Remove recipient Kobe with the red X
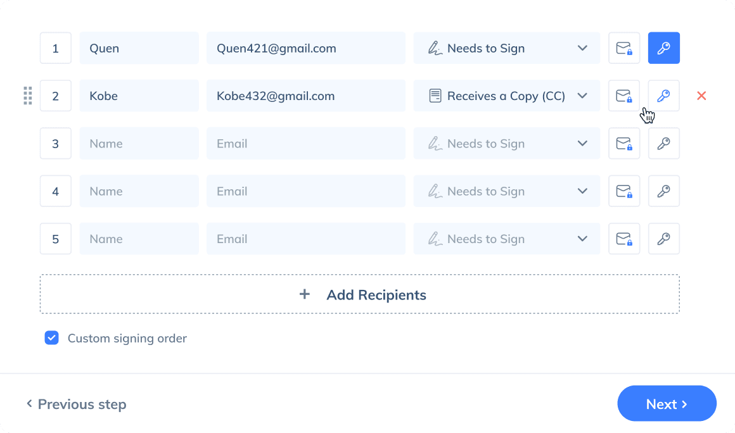Viewport: 735px width, 433px height. point(701,96)
